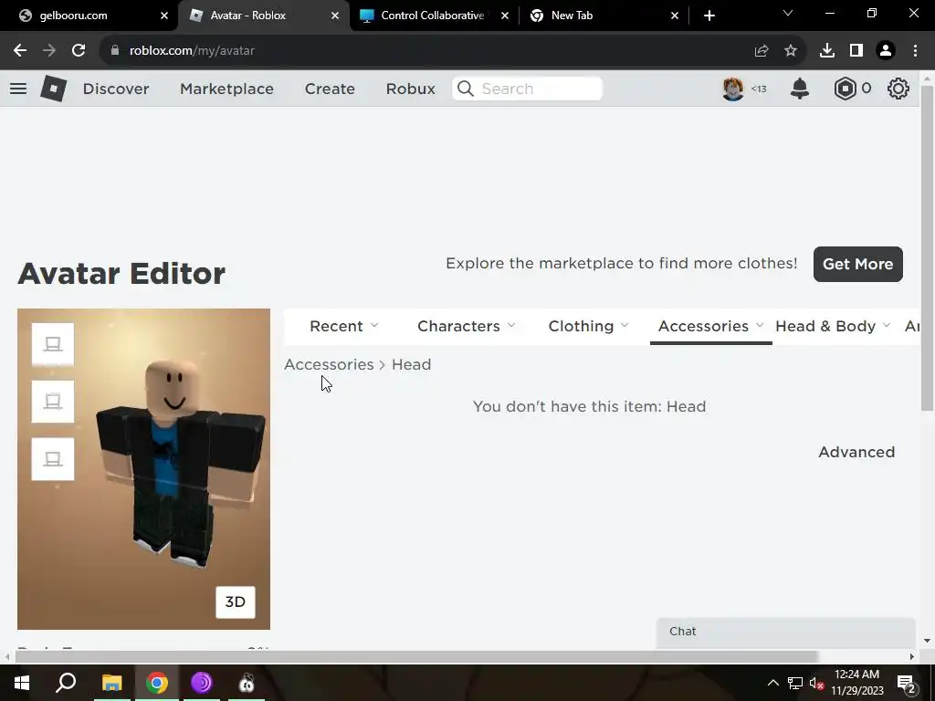Open the Create menu item

[330, 89]
